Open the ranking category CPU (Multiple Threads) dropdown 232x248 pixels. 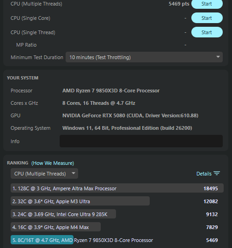[x=44, y=174]
